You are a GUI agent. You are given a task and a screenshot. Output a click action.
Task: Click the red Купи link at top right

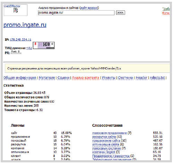166,13
